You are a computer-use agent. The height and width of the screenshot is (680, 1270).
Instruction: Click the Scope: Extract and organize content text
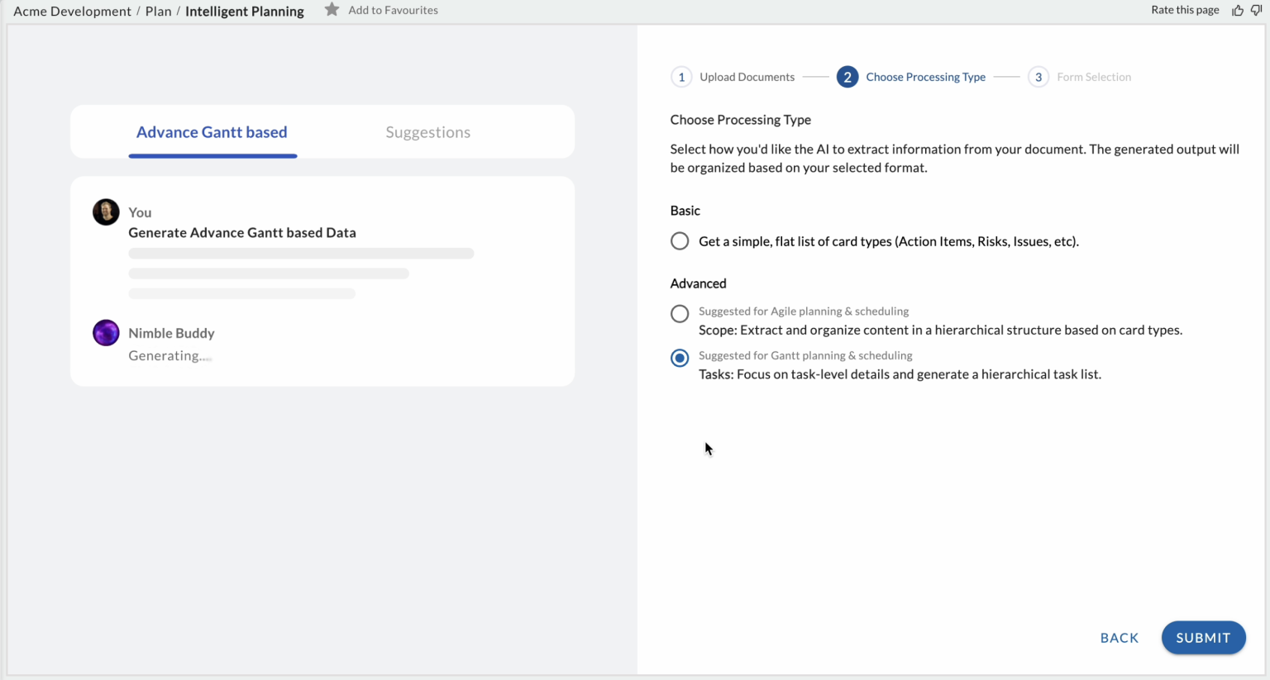(940, 330)
